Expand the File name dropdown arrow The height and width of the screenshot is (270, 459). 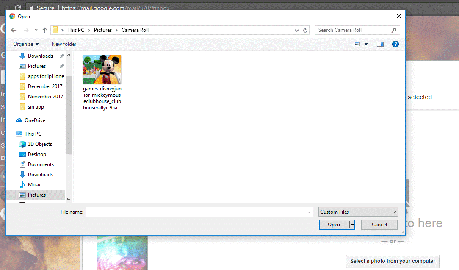[x=310, y=212]
